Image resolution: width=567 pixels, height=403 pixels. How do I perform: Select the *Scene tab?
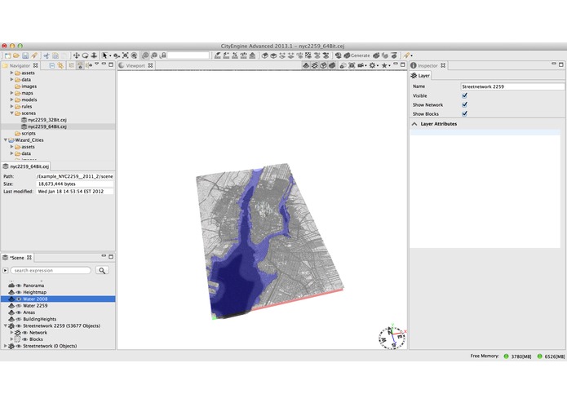(17, 257)
